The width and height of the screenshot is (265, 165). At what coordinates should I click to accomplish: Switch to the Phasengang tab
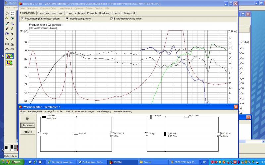pos(43,13)
